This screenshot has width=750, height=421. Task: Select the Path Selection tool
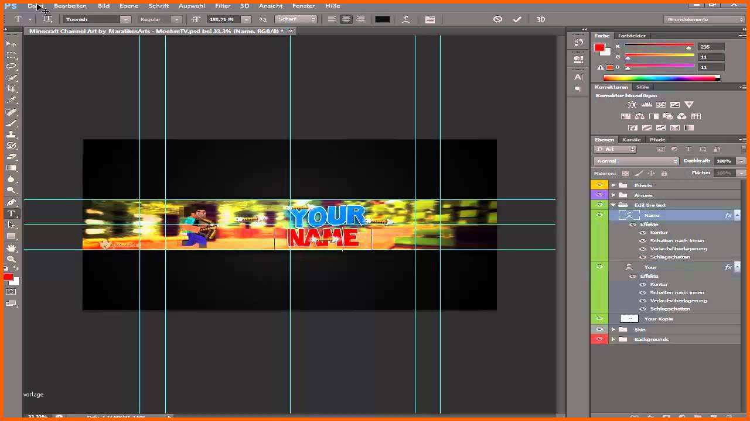[x=11, y=225]
